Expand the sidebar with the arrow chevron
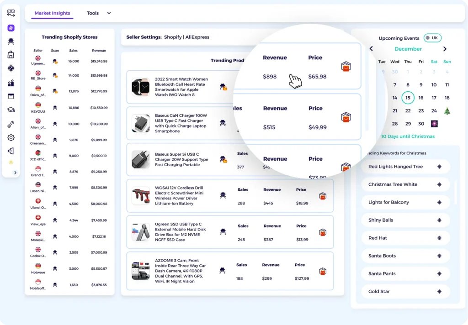The height and width of the screenshot is (325, 468). [15, 173]
